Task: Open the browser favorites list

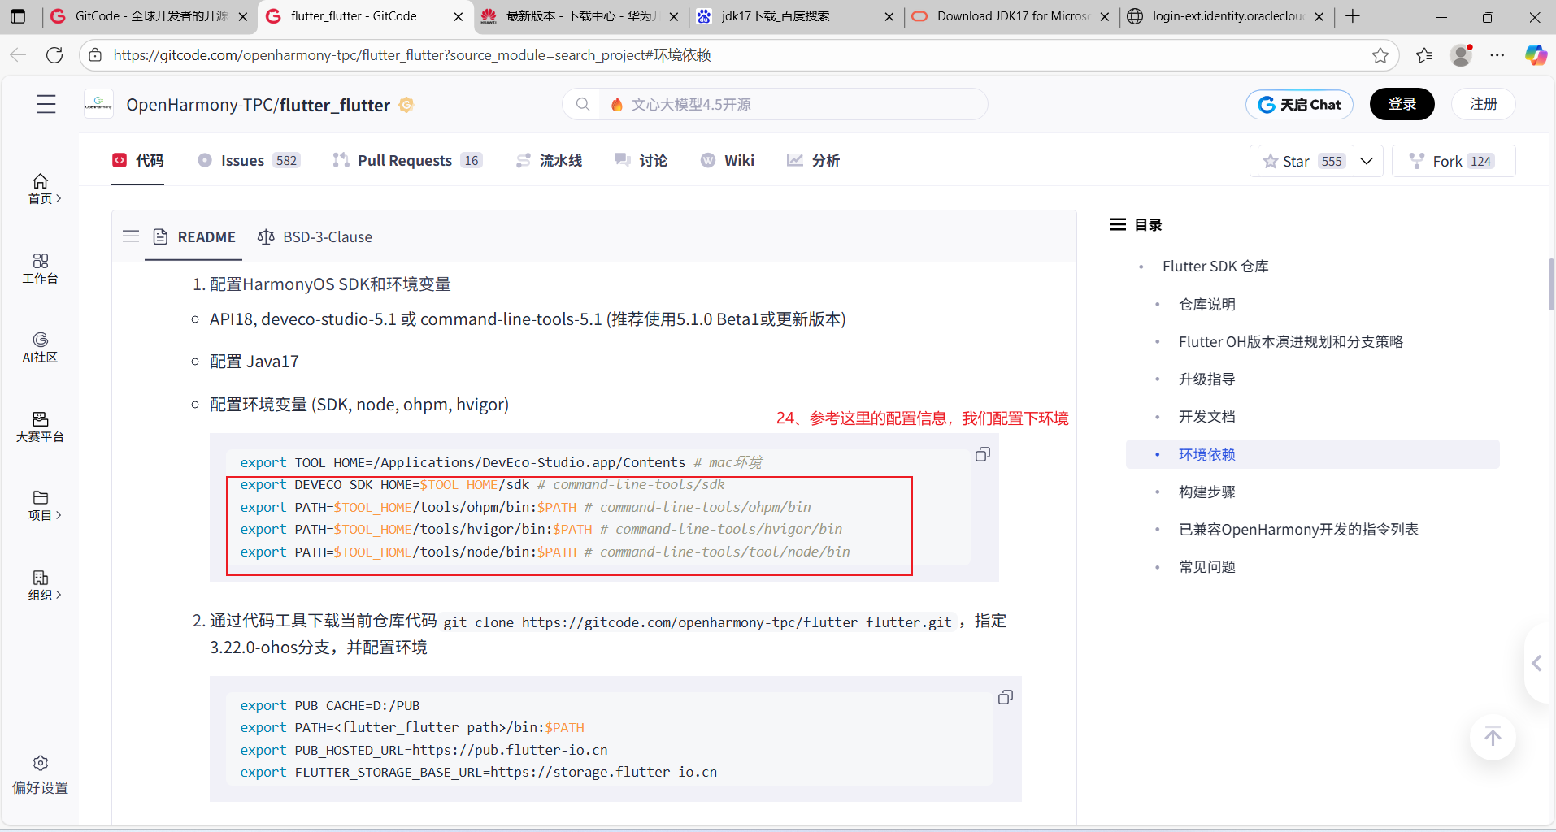Action: coord(1424,55)
